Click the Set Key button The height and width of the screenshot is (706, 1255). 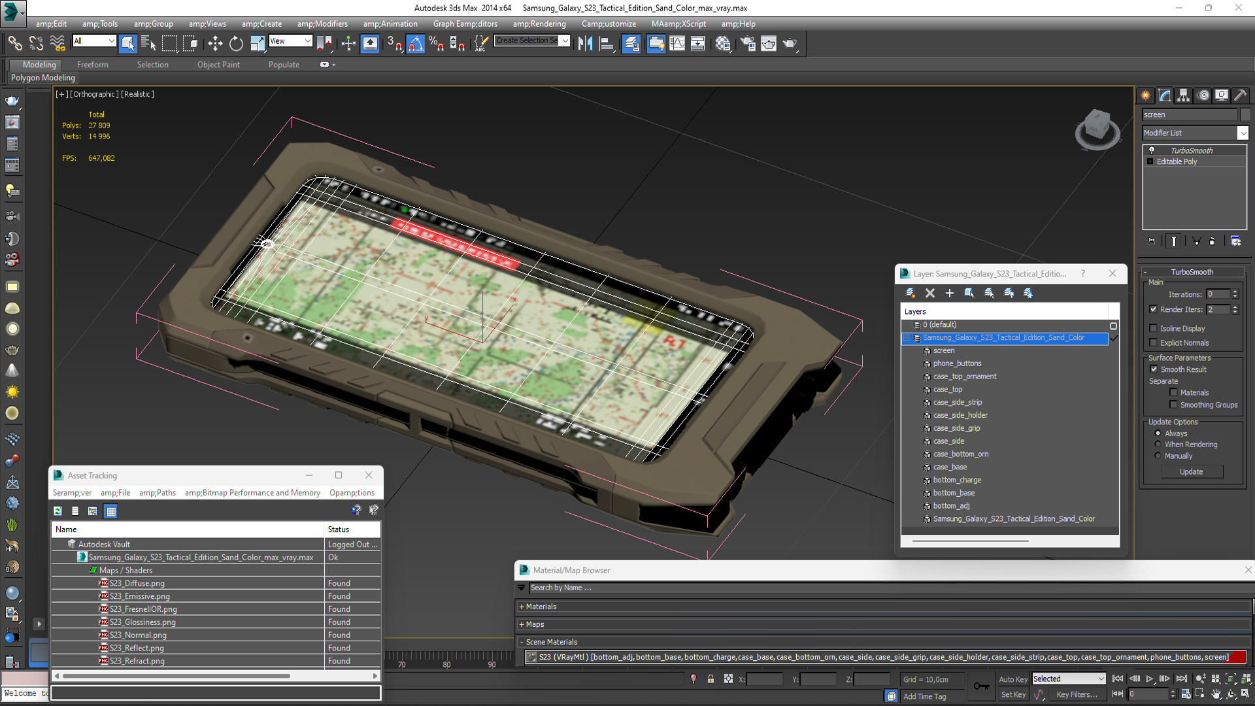coord(1012,695)
